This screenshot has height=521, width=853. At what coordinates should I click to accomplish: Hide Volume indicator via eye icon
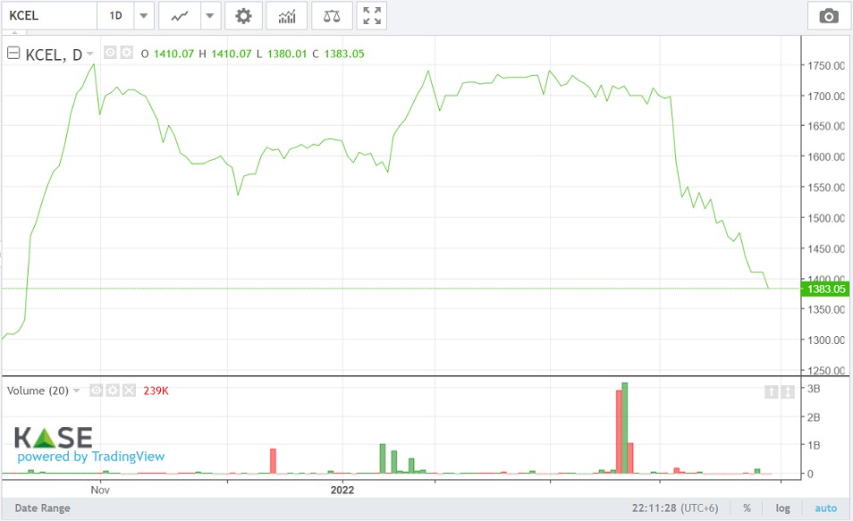tap(96, 390)
